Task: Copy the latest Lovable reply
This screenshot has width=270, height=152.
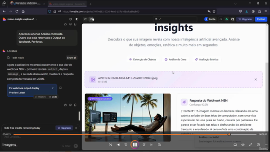Action: [x=75, y=105]
